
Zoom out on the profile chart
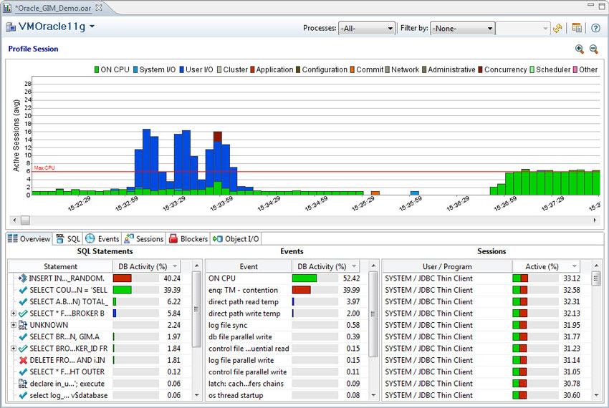(594, 49)
